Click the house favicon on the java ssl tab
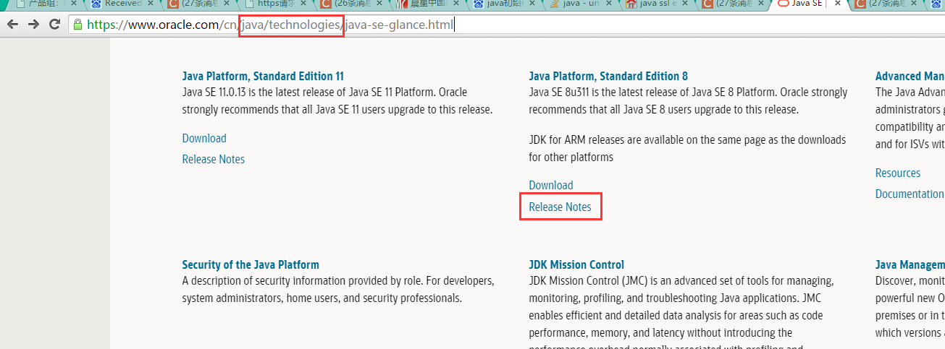This screenshot has width=945, height=349. tap(631, 4)
